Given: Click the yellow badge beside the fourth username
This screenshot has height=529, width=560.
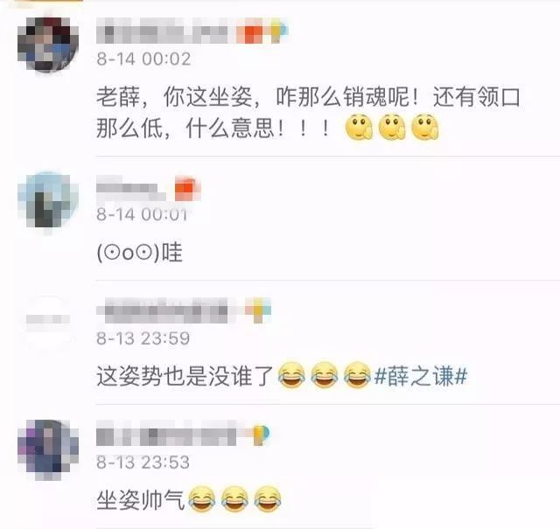Looking at the screenshot, I should pyautogui.click(x=261, y=435).
